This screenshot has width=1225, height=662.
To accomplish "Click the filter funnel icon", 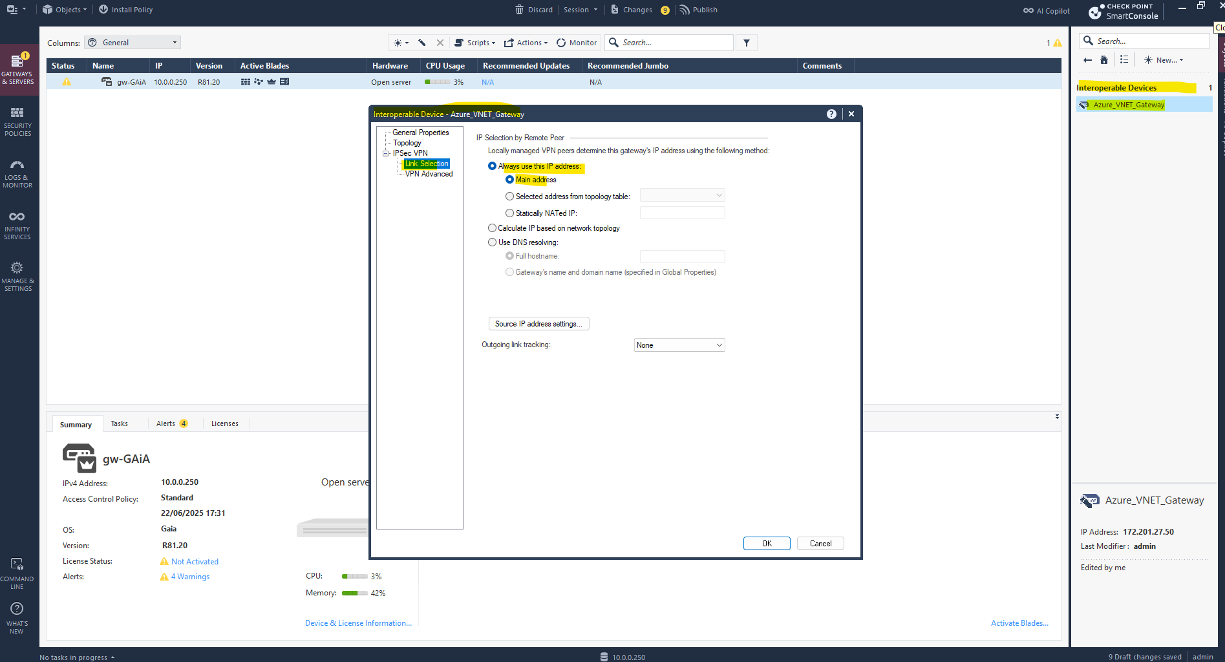I will 747,43.
